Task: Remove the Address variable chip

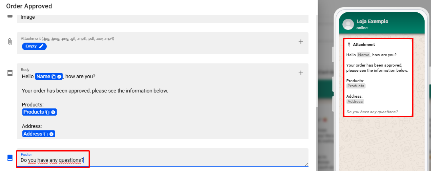Action: 51,134
